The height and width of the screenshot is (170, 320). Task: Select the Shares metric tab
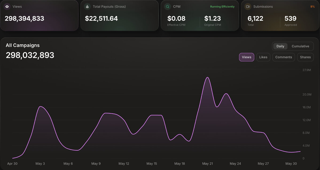point(305,57)
